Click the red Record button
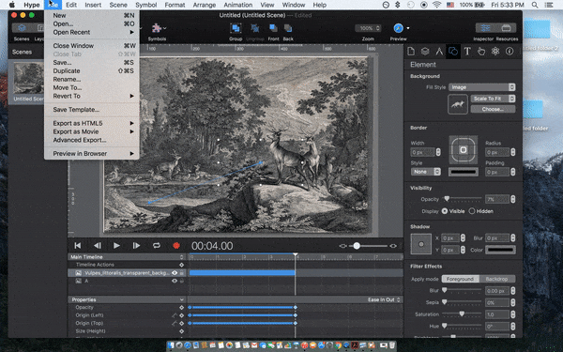This screenshot has width=563, height=352. click(x=176, y=246)
